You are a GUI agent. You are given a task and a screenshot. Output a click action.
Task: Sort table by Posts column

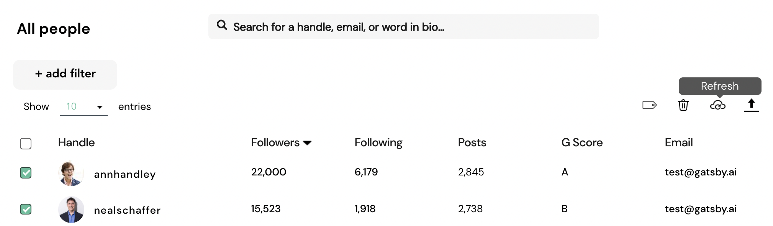click(x=472, y=142)
